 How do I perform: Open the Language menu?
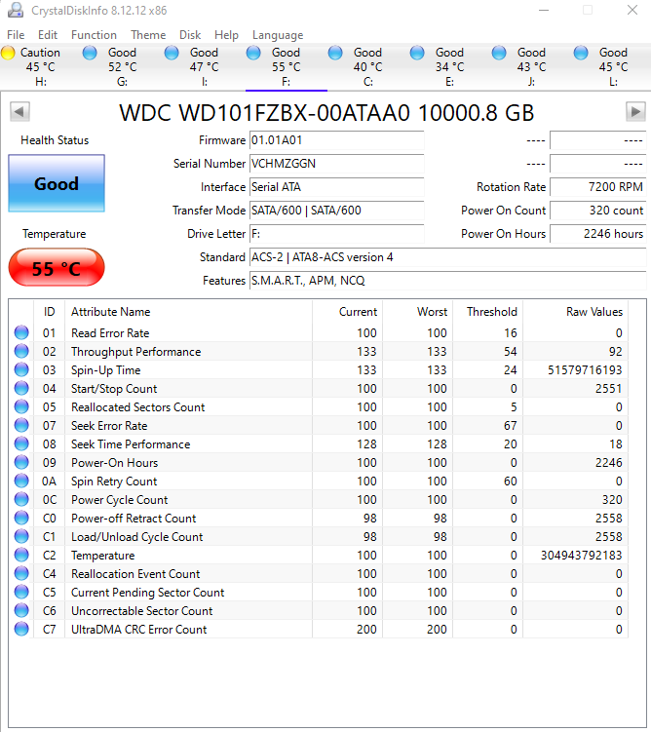click(x=278, y=35)
